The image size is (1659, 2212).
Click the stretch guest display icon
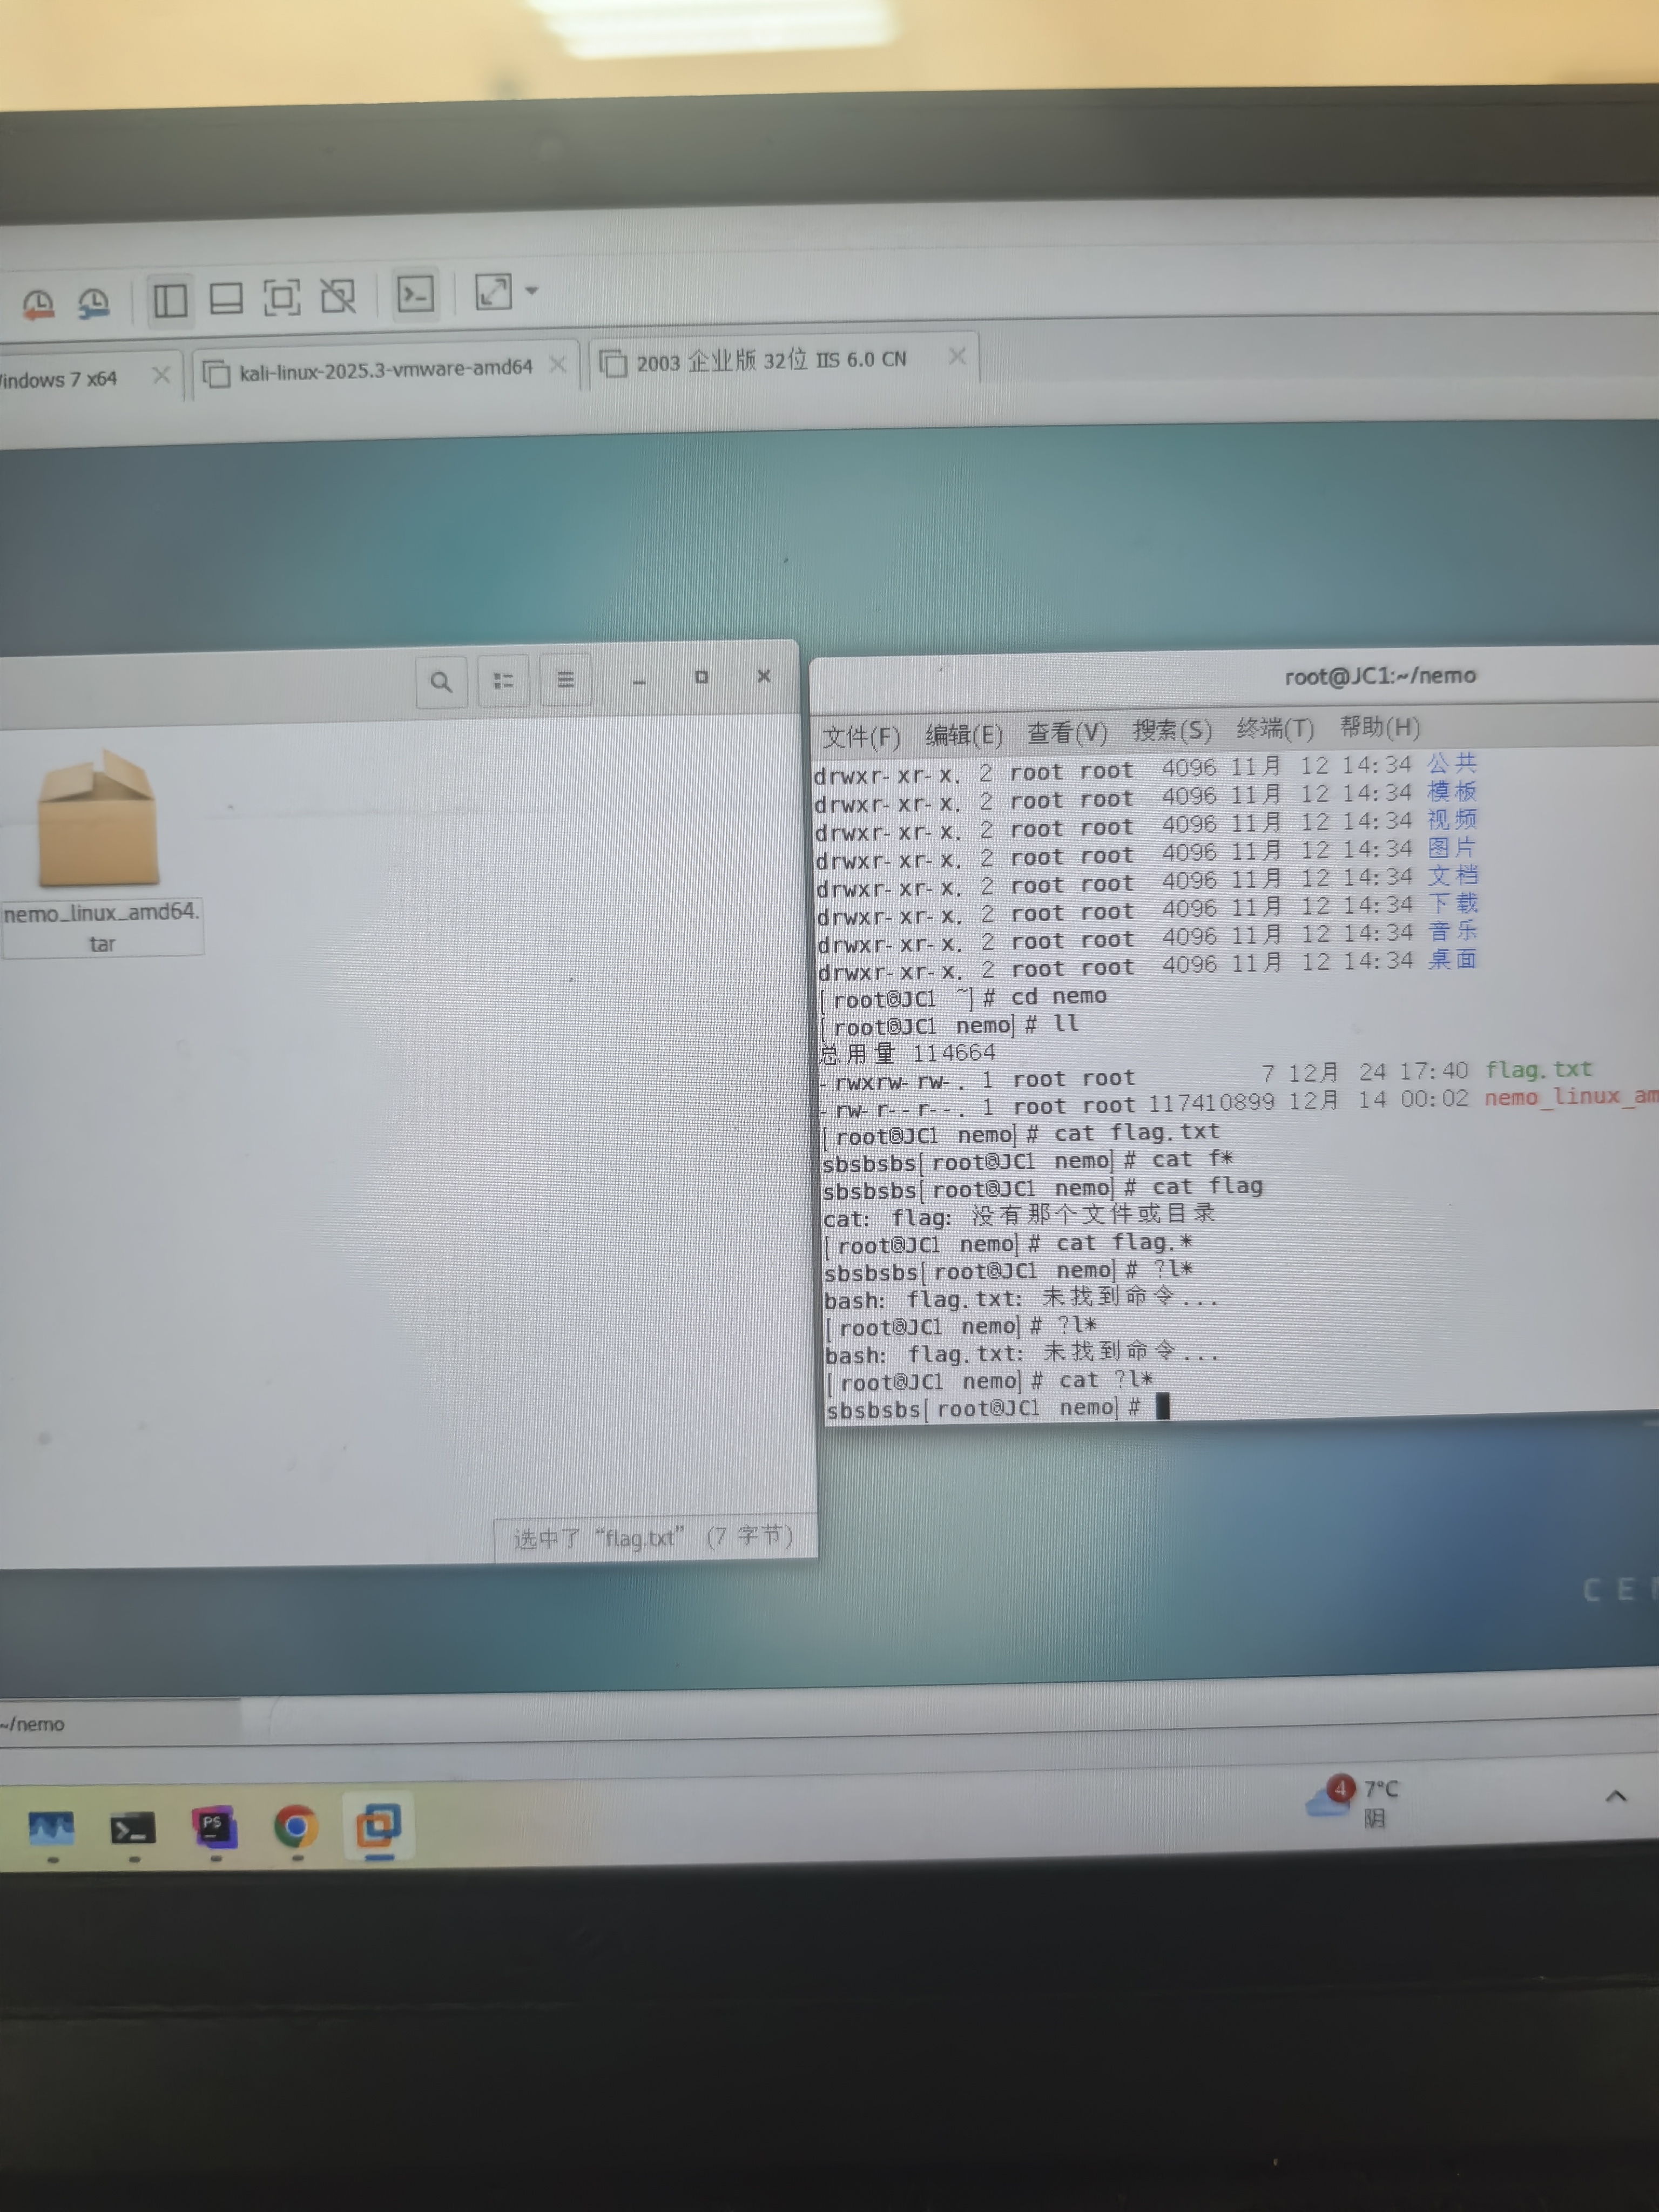click(493, 292)
